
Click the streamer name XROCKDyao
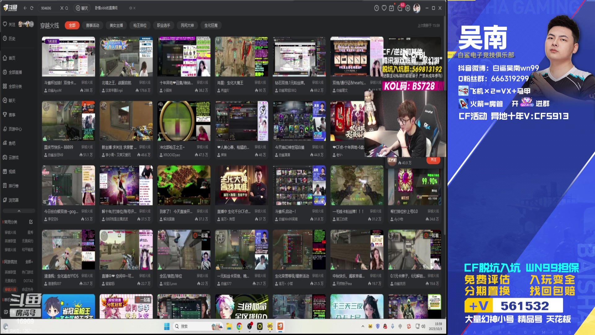(172, 155)
